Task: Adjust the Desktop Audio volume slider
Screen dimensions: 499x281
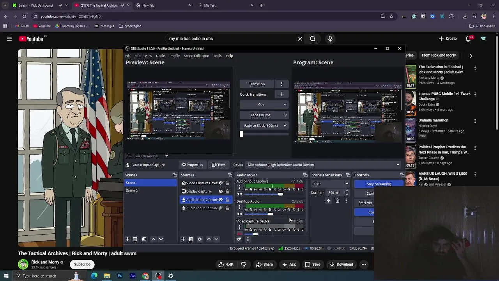Action: coord(270,214)
